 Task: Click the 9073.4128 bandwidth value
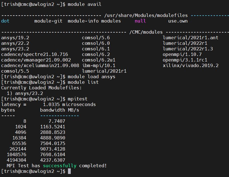pos(53,149)
